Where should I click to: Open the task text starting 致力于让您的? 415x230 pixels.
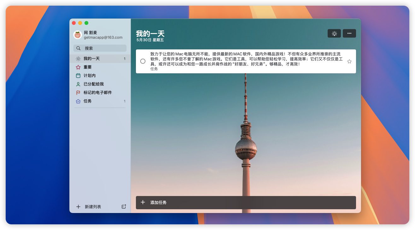coord(247,59)
